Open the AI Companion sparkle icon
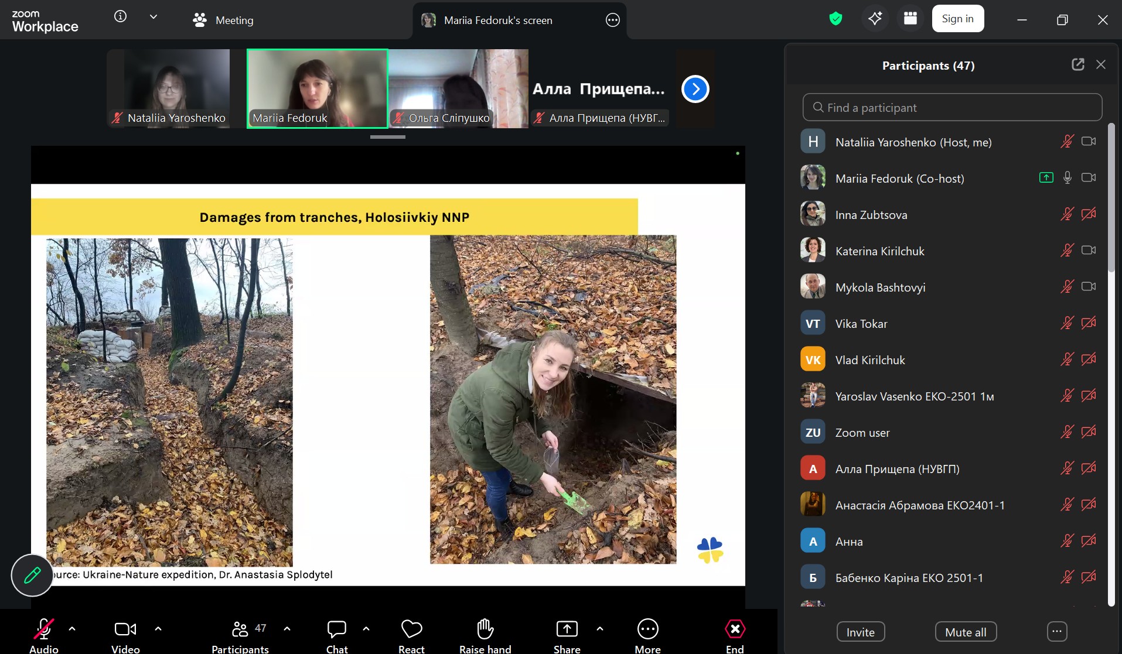The height and width of the screenshot is (654, 1122). click(x=875, y=19)
